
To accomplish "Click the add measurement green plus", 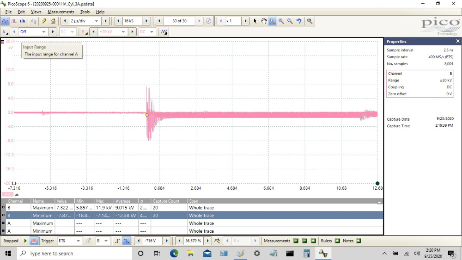I will tap(296, 241).
